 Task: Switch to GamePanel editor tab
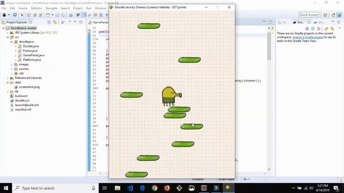click(98, 23)
